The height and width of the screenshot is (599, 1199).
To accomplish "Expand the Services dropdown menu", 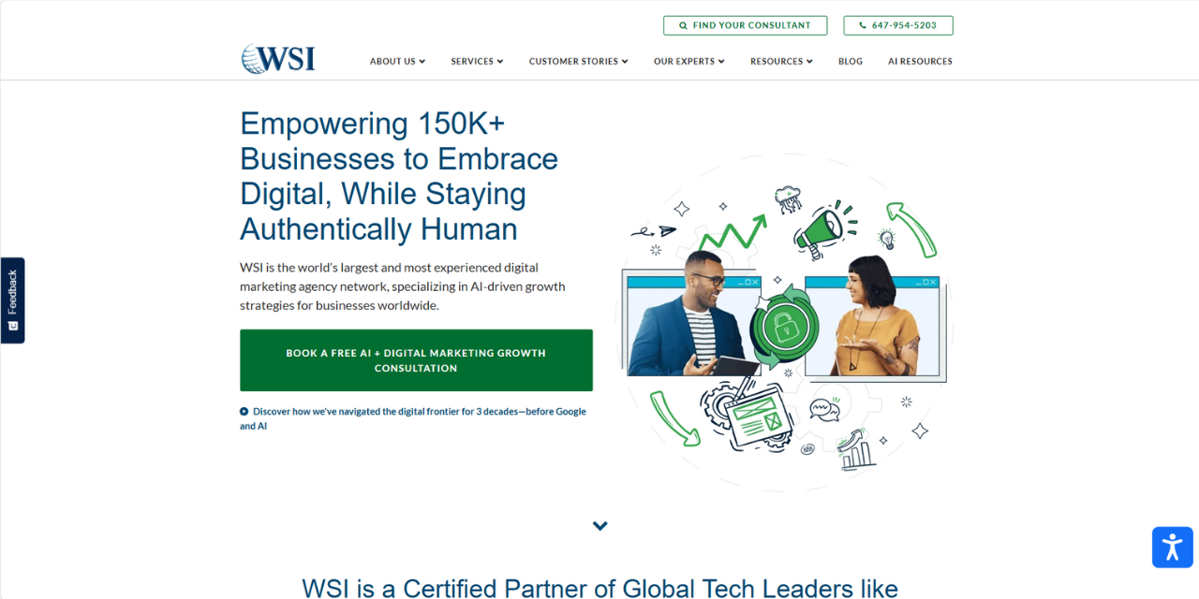I will (477, 61).
